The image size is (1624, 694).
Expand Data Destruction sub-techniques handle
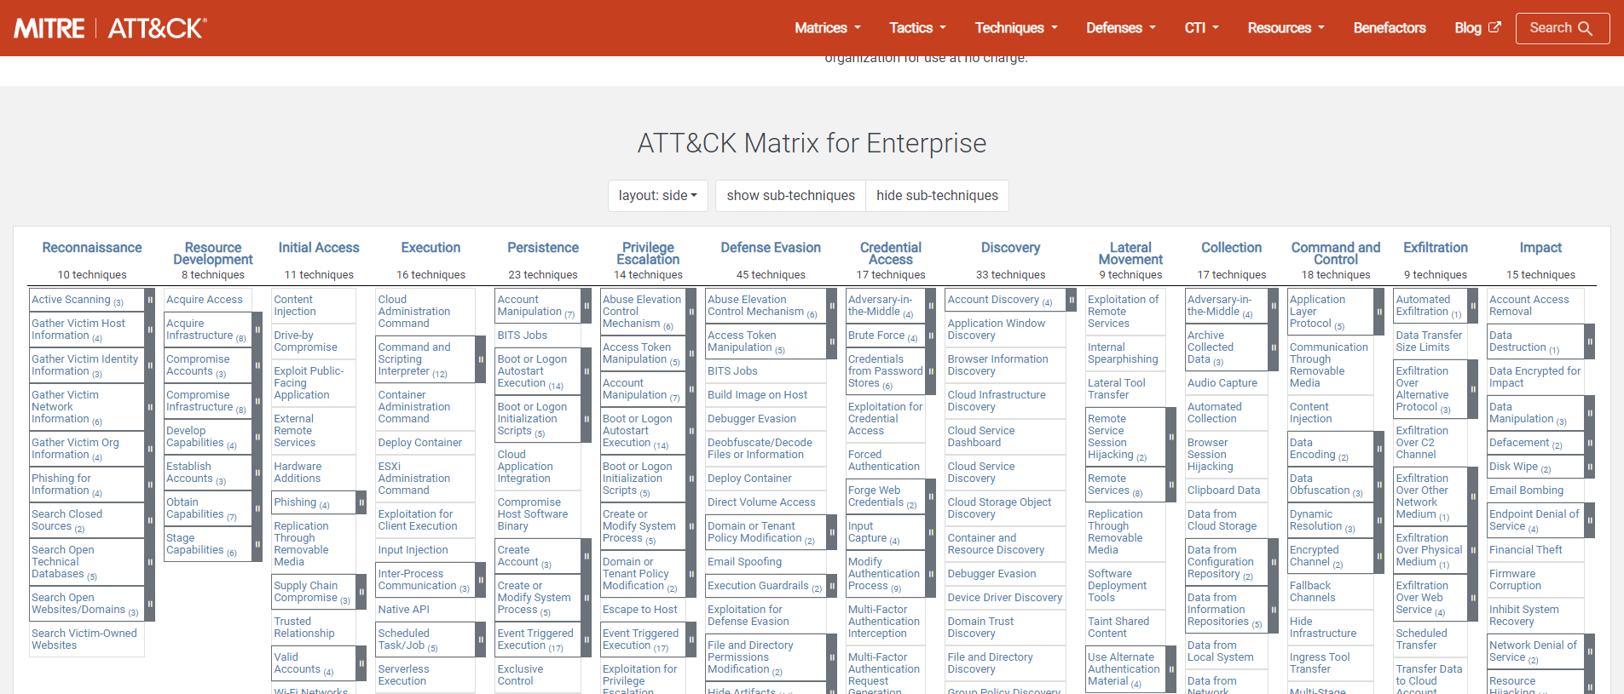tap(1590, 341)
